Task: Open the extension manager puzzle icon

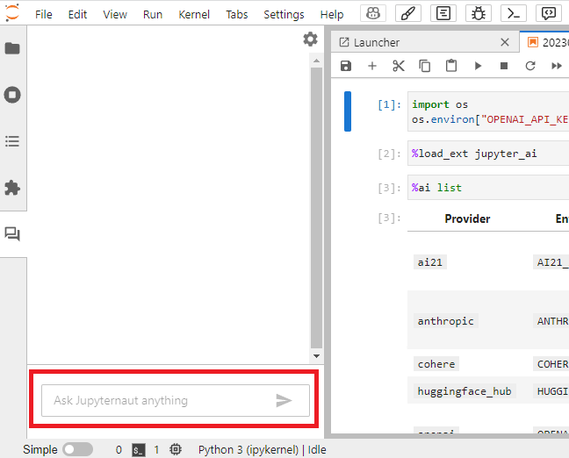Action: 12,188
